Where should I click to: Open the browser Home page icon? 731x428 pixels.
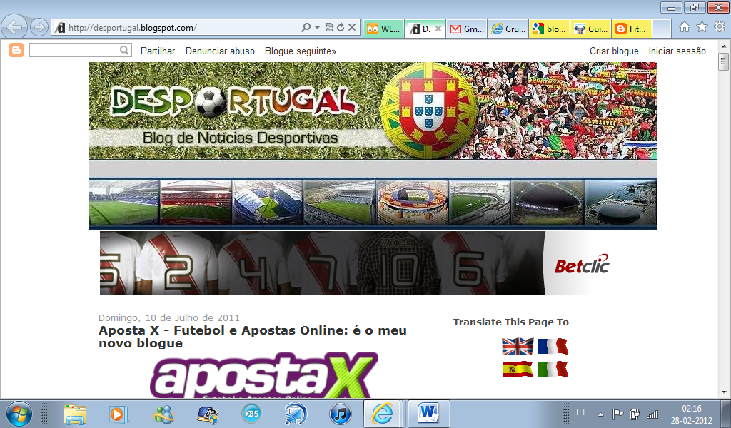(685, 28)
